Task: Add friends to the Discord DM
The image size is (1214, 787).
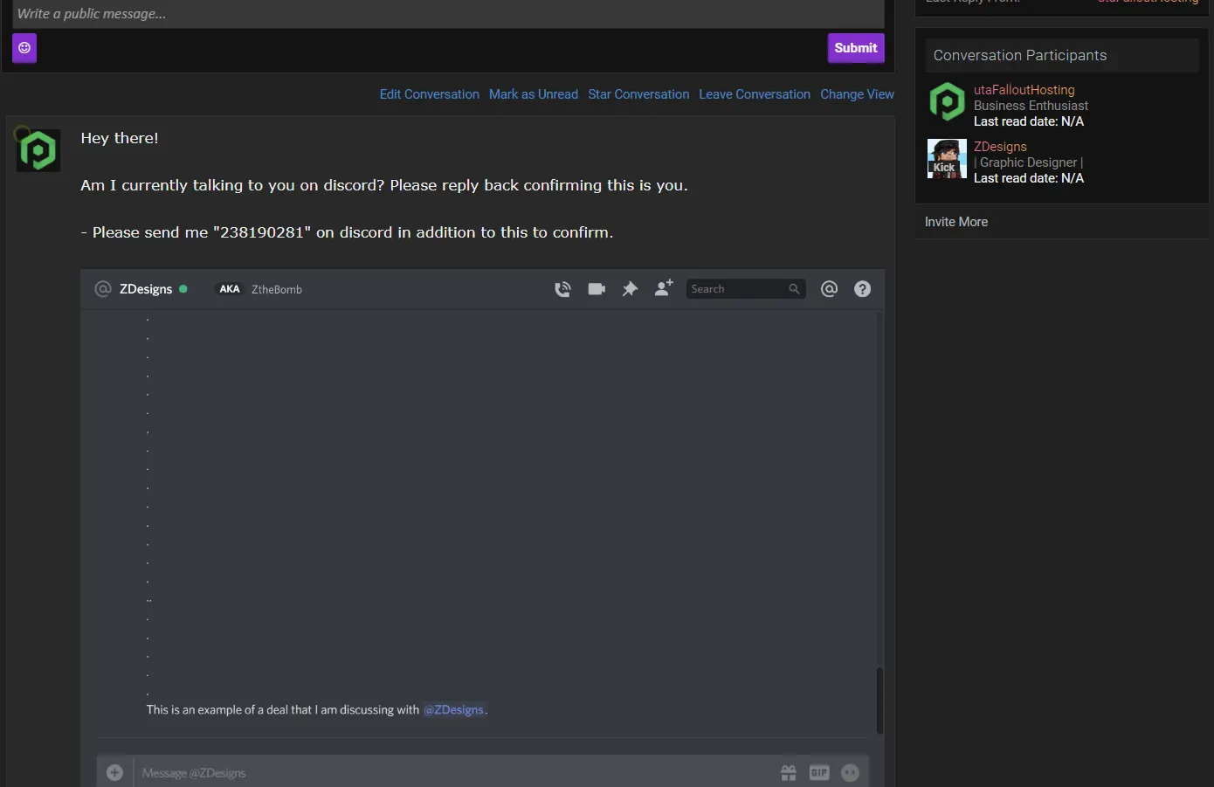Action: (x=664, y=288)
